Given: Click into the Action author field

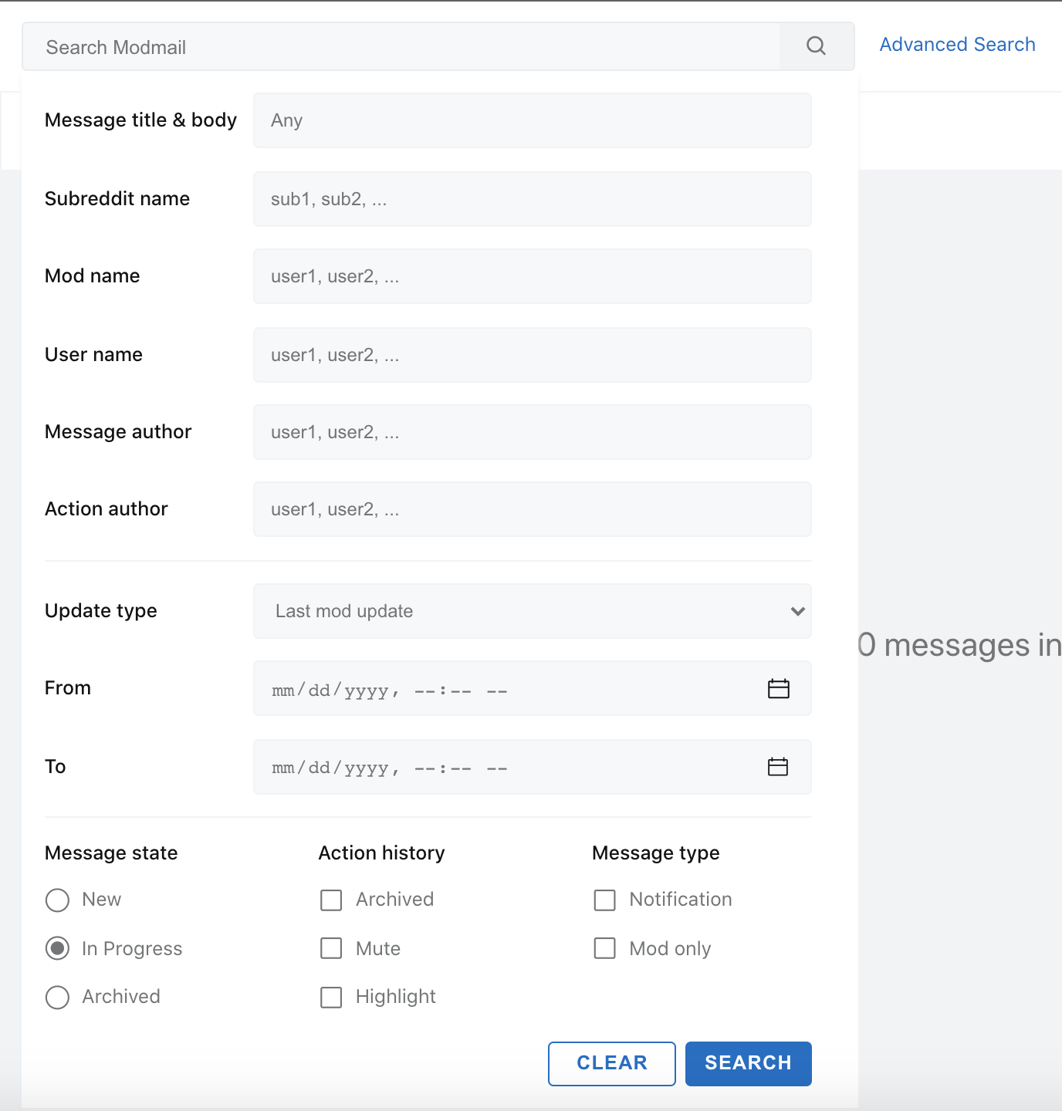Looking at the screenshot, I should pos(532,509).
